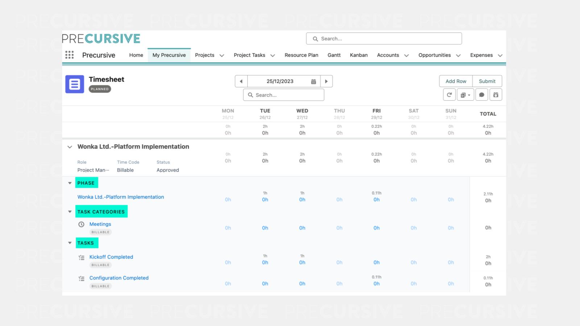Screen dimensions: 580x326
Task: Click the Approved status value
Action: coord(168,170)
